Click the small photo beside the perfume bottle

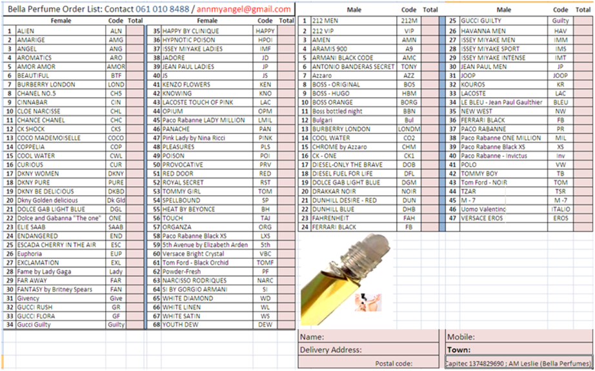368,303
